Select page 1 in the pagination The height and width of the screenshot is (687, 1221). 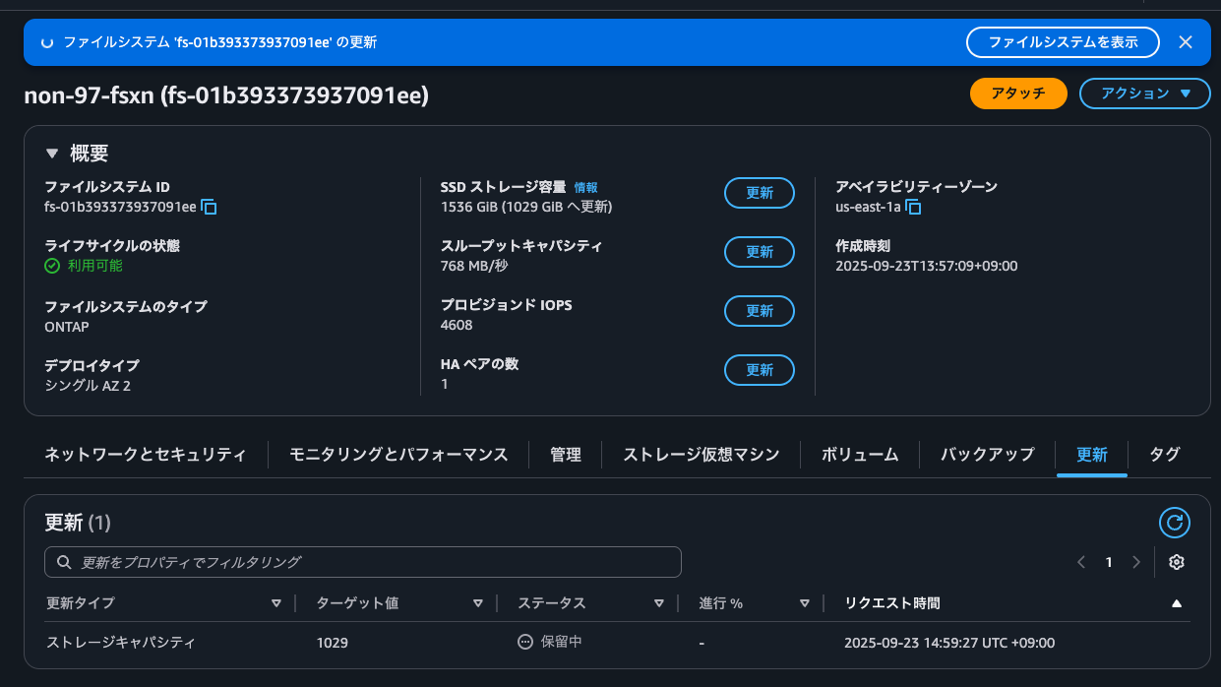[1109, 562]
